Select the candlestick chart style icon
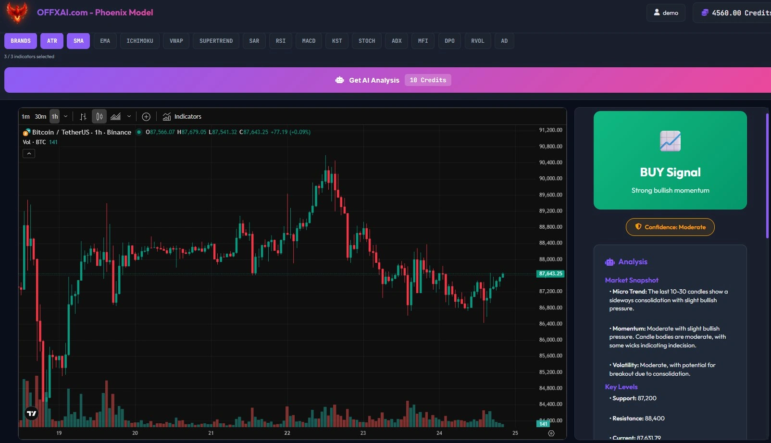Image resolution: width=771 pixels, height=443 pixels. [99, 116]
